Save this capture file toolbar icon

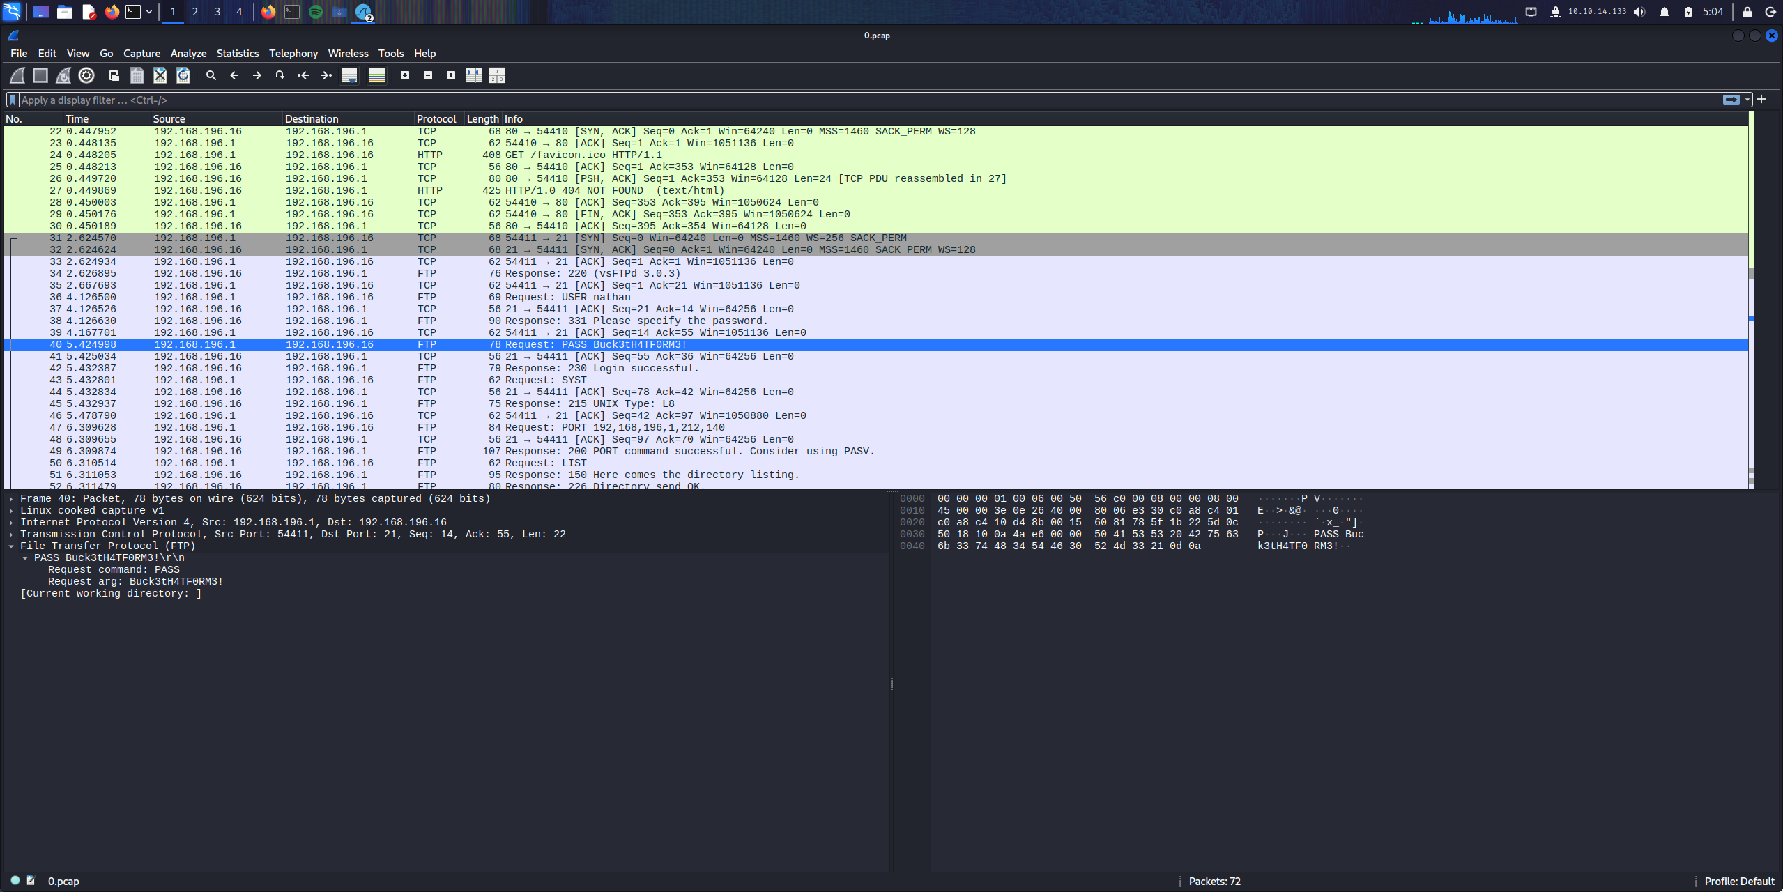[137, 75]
